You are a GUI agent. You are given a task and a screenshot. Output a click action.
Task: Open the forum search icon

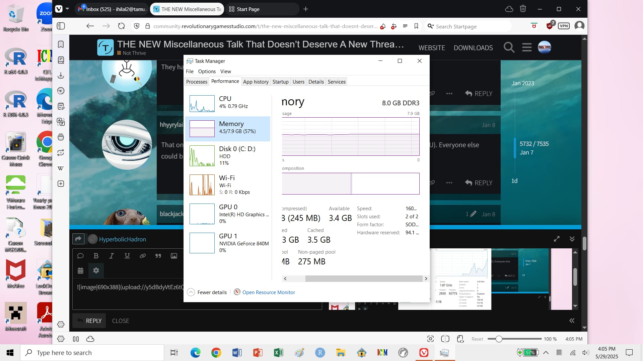click(509, 47)
